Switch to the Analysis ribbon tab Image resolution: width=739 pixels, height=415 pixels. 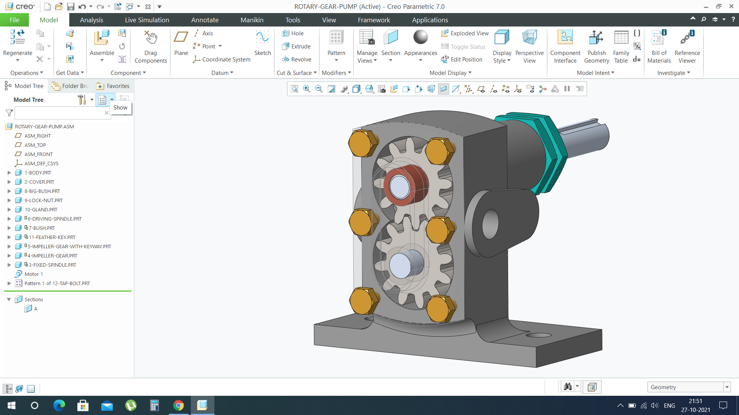point(91,20)
